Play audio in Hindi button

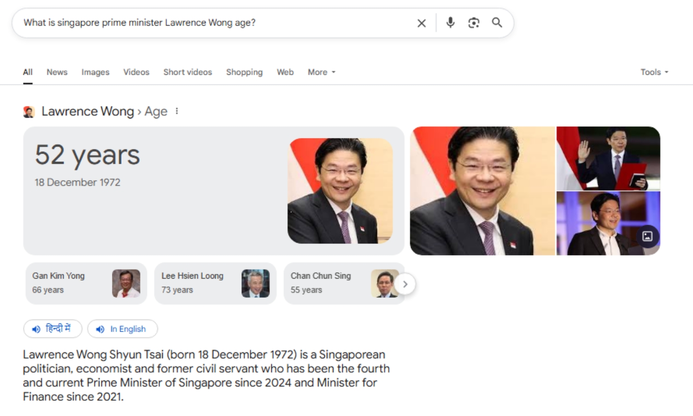(x=53, y=329)
